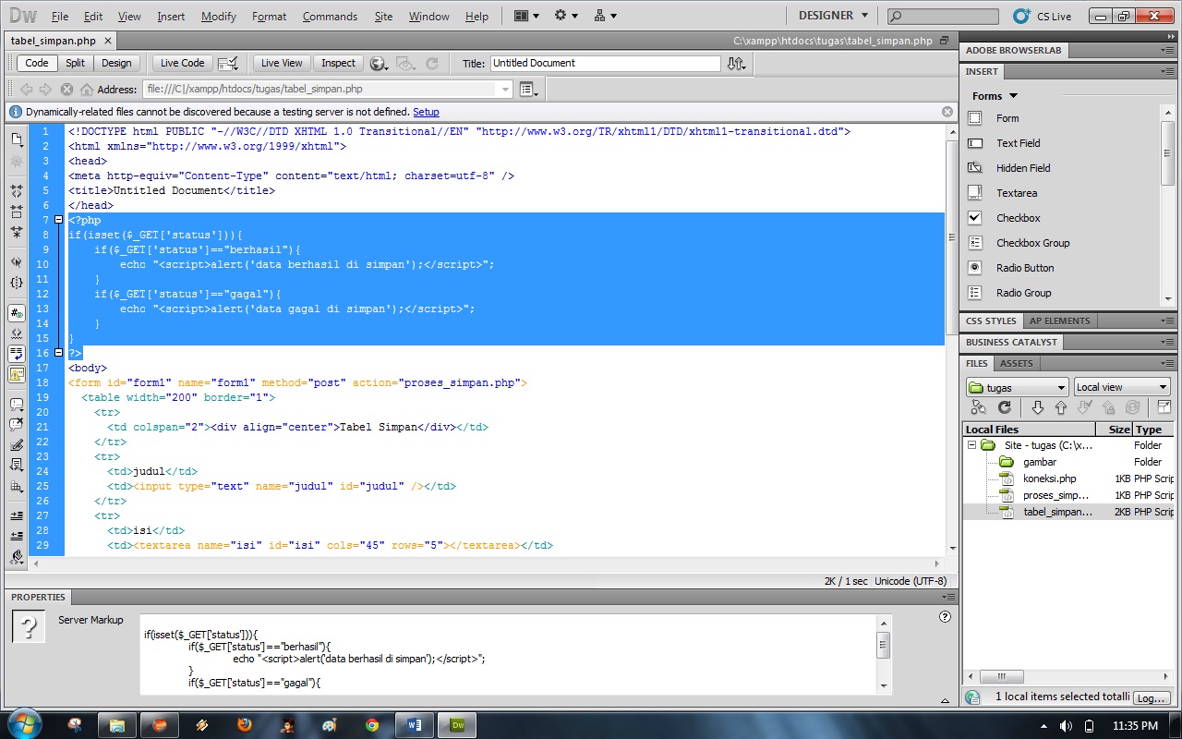Open the Live View options menu button
The height and width of the screenshot is (739, 1182).
pyautogui.click(x=527, y=90)
